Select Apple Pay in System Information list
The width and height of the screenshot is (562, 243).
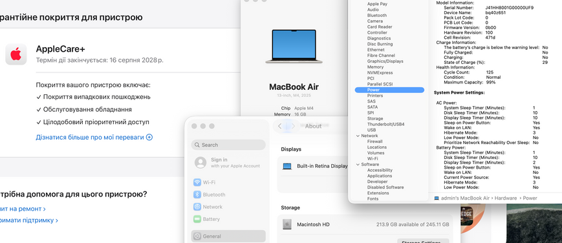click(x=377, y=4)
